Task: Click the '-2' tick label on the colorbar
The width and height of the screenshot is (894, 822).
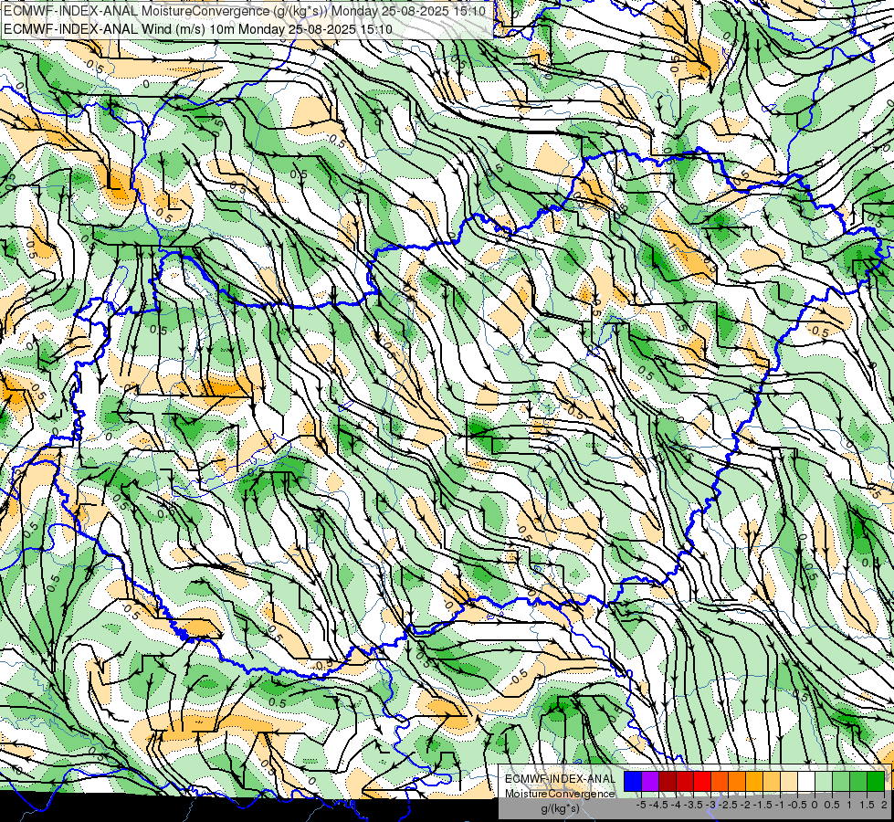Action: coord(745,805)
